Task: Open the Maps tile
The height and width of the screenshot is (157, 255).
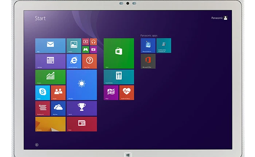Action: (x=111, y=93)
